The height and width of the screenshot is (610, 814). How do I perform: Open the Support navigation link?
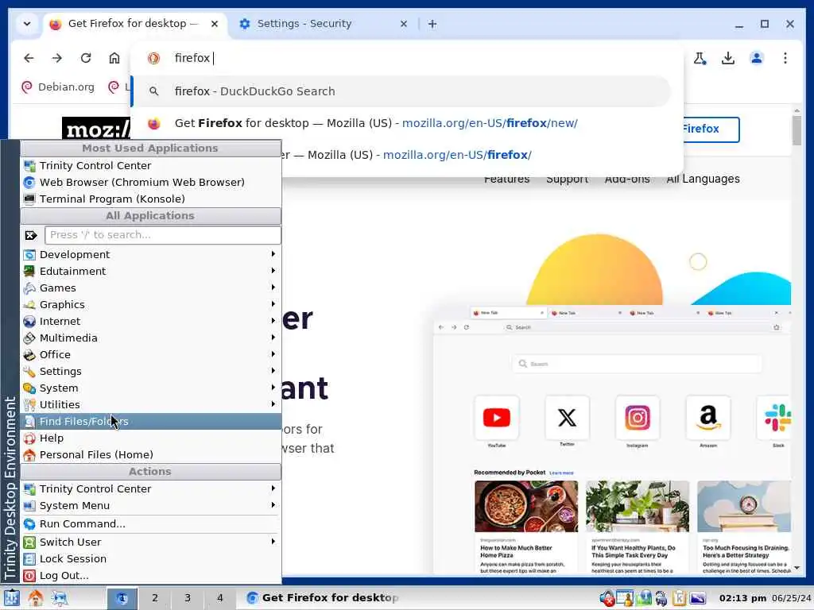567,180
